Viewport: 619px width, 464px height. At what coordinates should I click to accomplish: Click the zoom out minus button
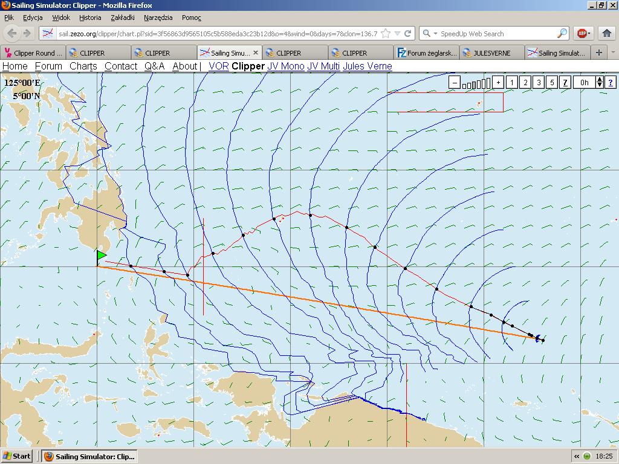click(x=455, y=83)
